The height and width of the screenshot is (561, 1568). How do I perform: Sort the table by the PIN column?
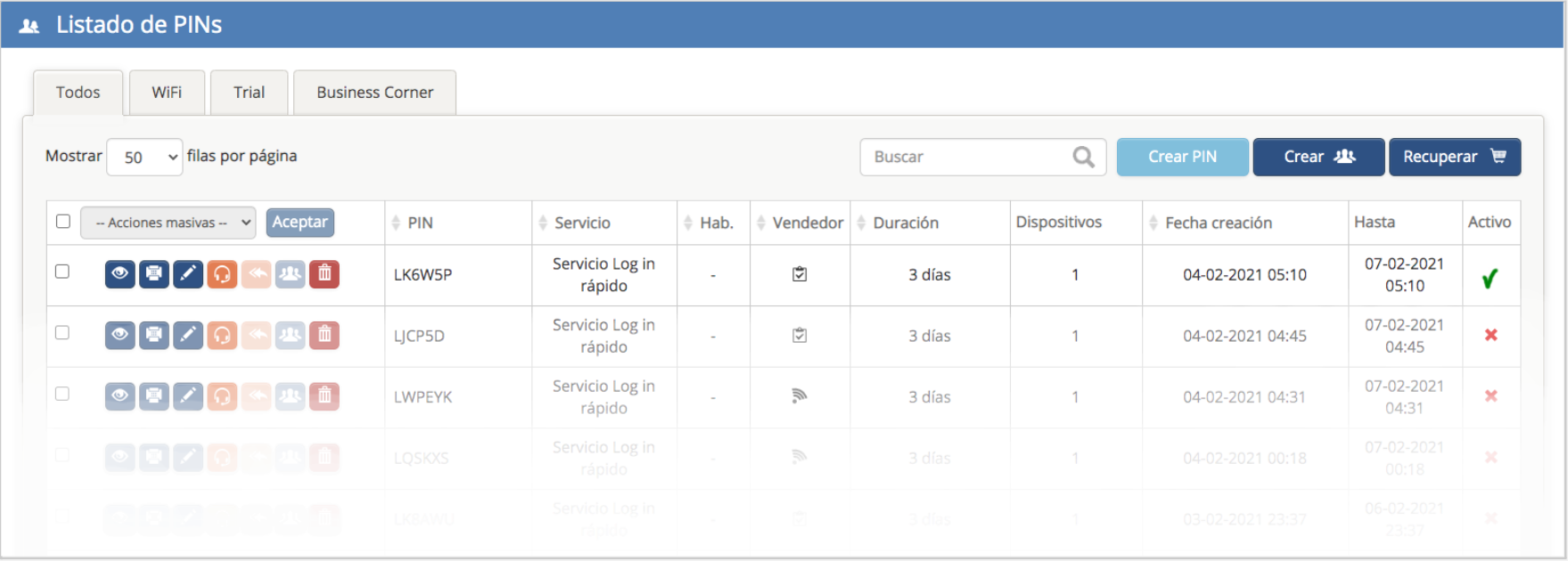[419, 223]
